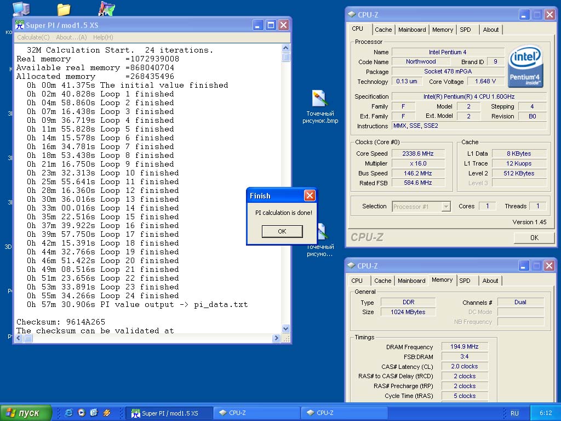This screenshot has width=561, height=421.
Task: Open Mainboard tab in upper CPU-Z window
Action: [412, 30]
